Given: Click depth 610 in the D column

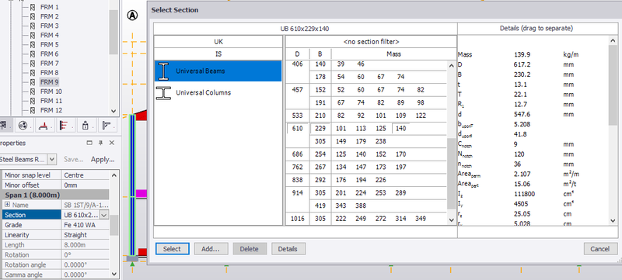Looking at the screenshot, I should point(298,129).
